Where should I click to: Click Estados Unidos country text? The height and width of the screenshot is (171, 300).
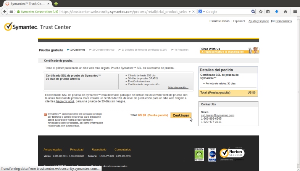coord(219,21)
